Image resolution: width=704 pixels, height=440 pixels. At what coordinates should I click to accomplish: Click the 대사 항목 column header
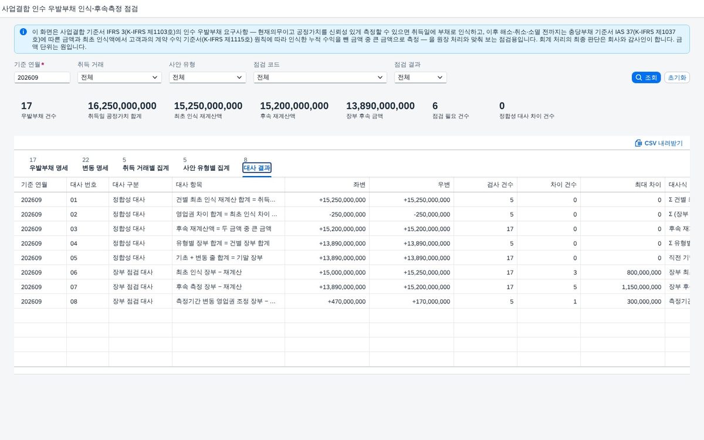click(229, 185)
